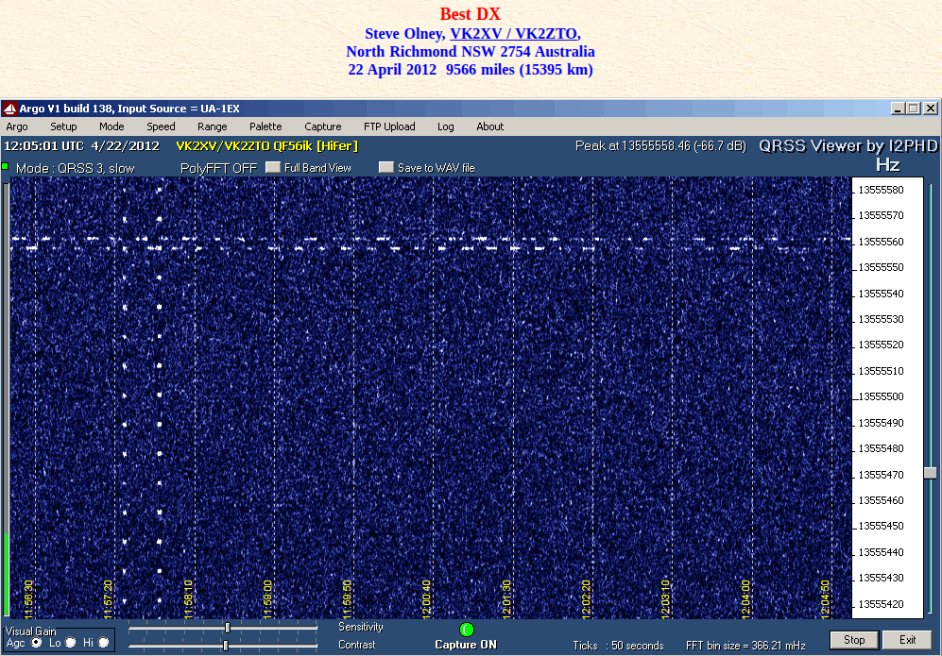
Task: Click the Sensitivity slider handle
Action: pos(228,628)
